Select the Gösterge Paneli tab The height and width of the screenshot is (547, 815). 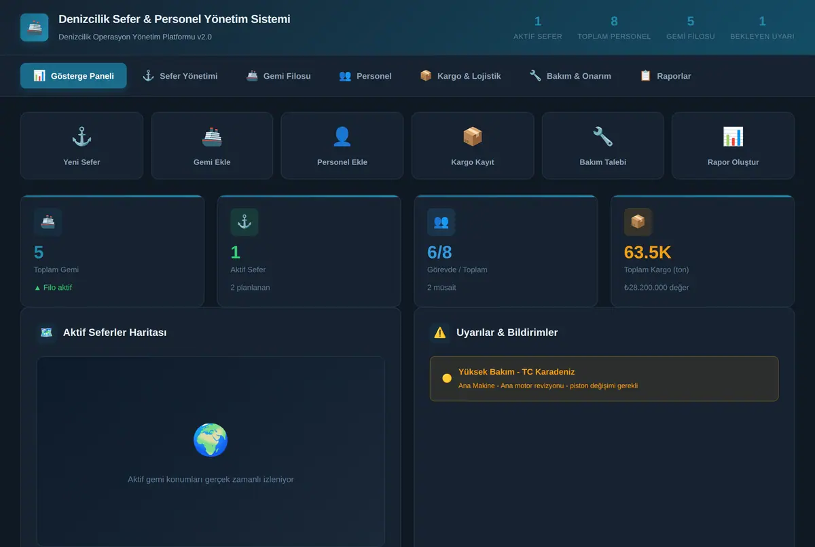tap(73, 76)
